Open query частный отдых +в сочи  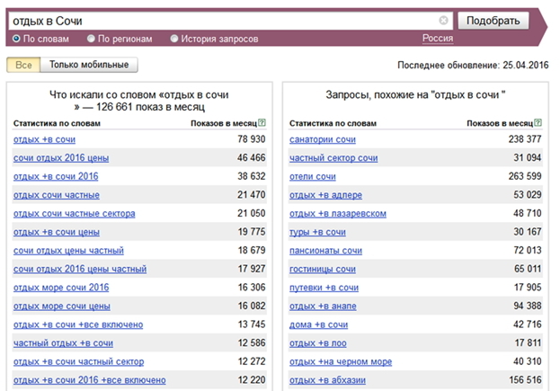point(63,343)
